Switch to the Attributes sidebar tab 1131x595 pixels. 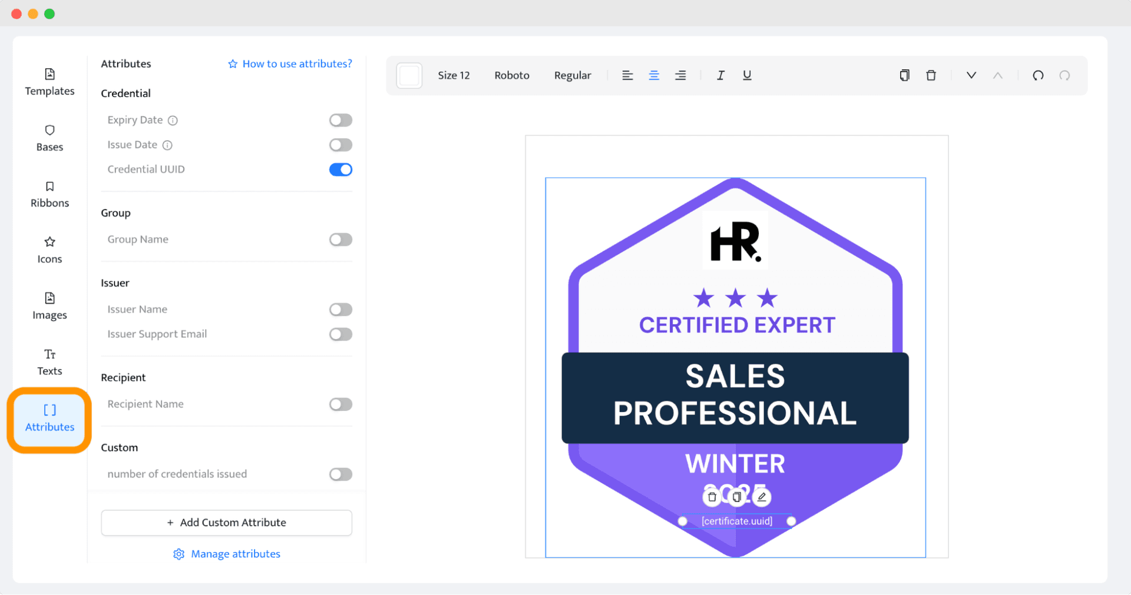pos(49,419)
